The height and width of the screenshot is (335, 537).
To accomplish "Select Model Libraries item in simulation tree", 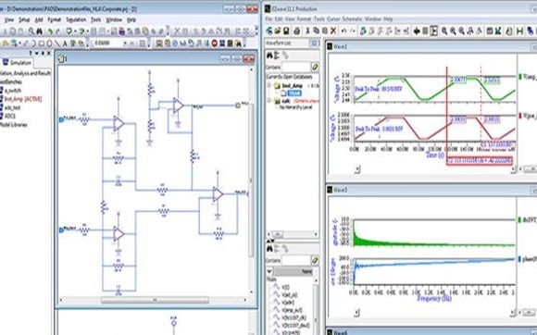I will [14, 125].
